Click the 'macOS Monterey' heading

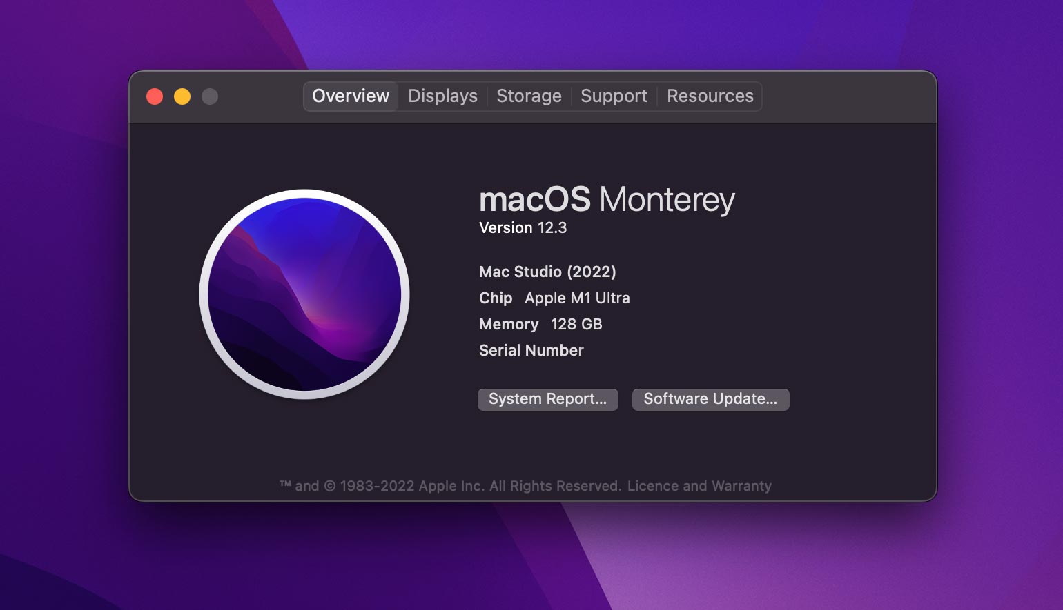[x=607, y=200]
